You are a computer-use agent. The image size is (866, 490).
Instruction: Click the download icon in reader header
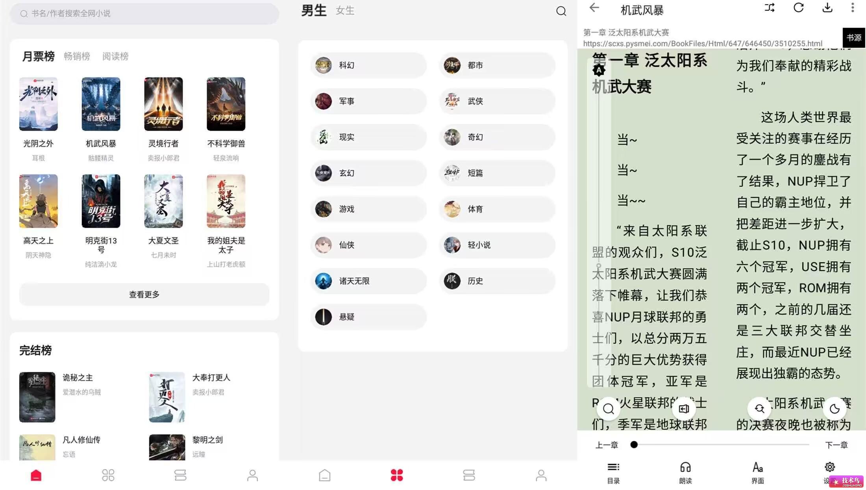[x=829, y=9]
